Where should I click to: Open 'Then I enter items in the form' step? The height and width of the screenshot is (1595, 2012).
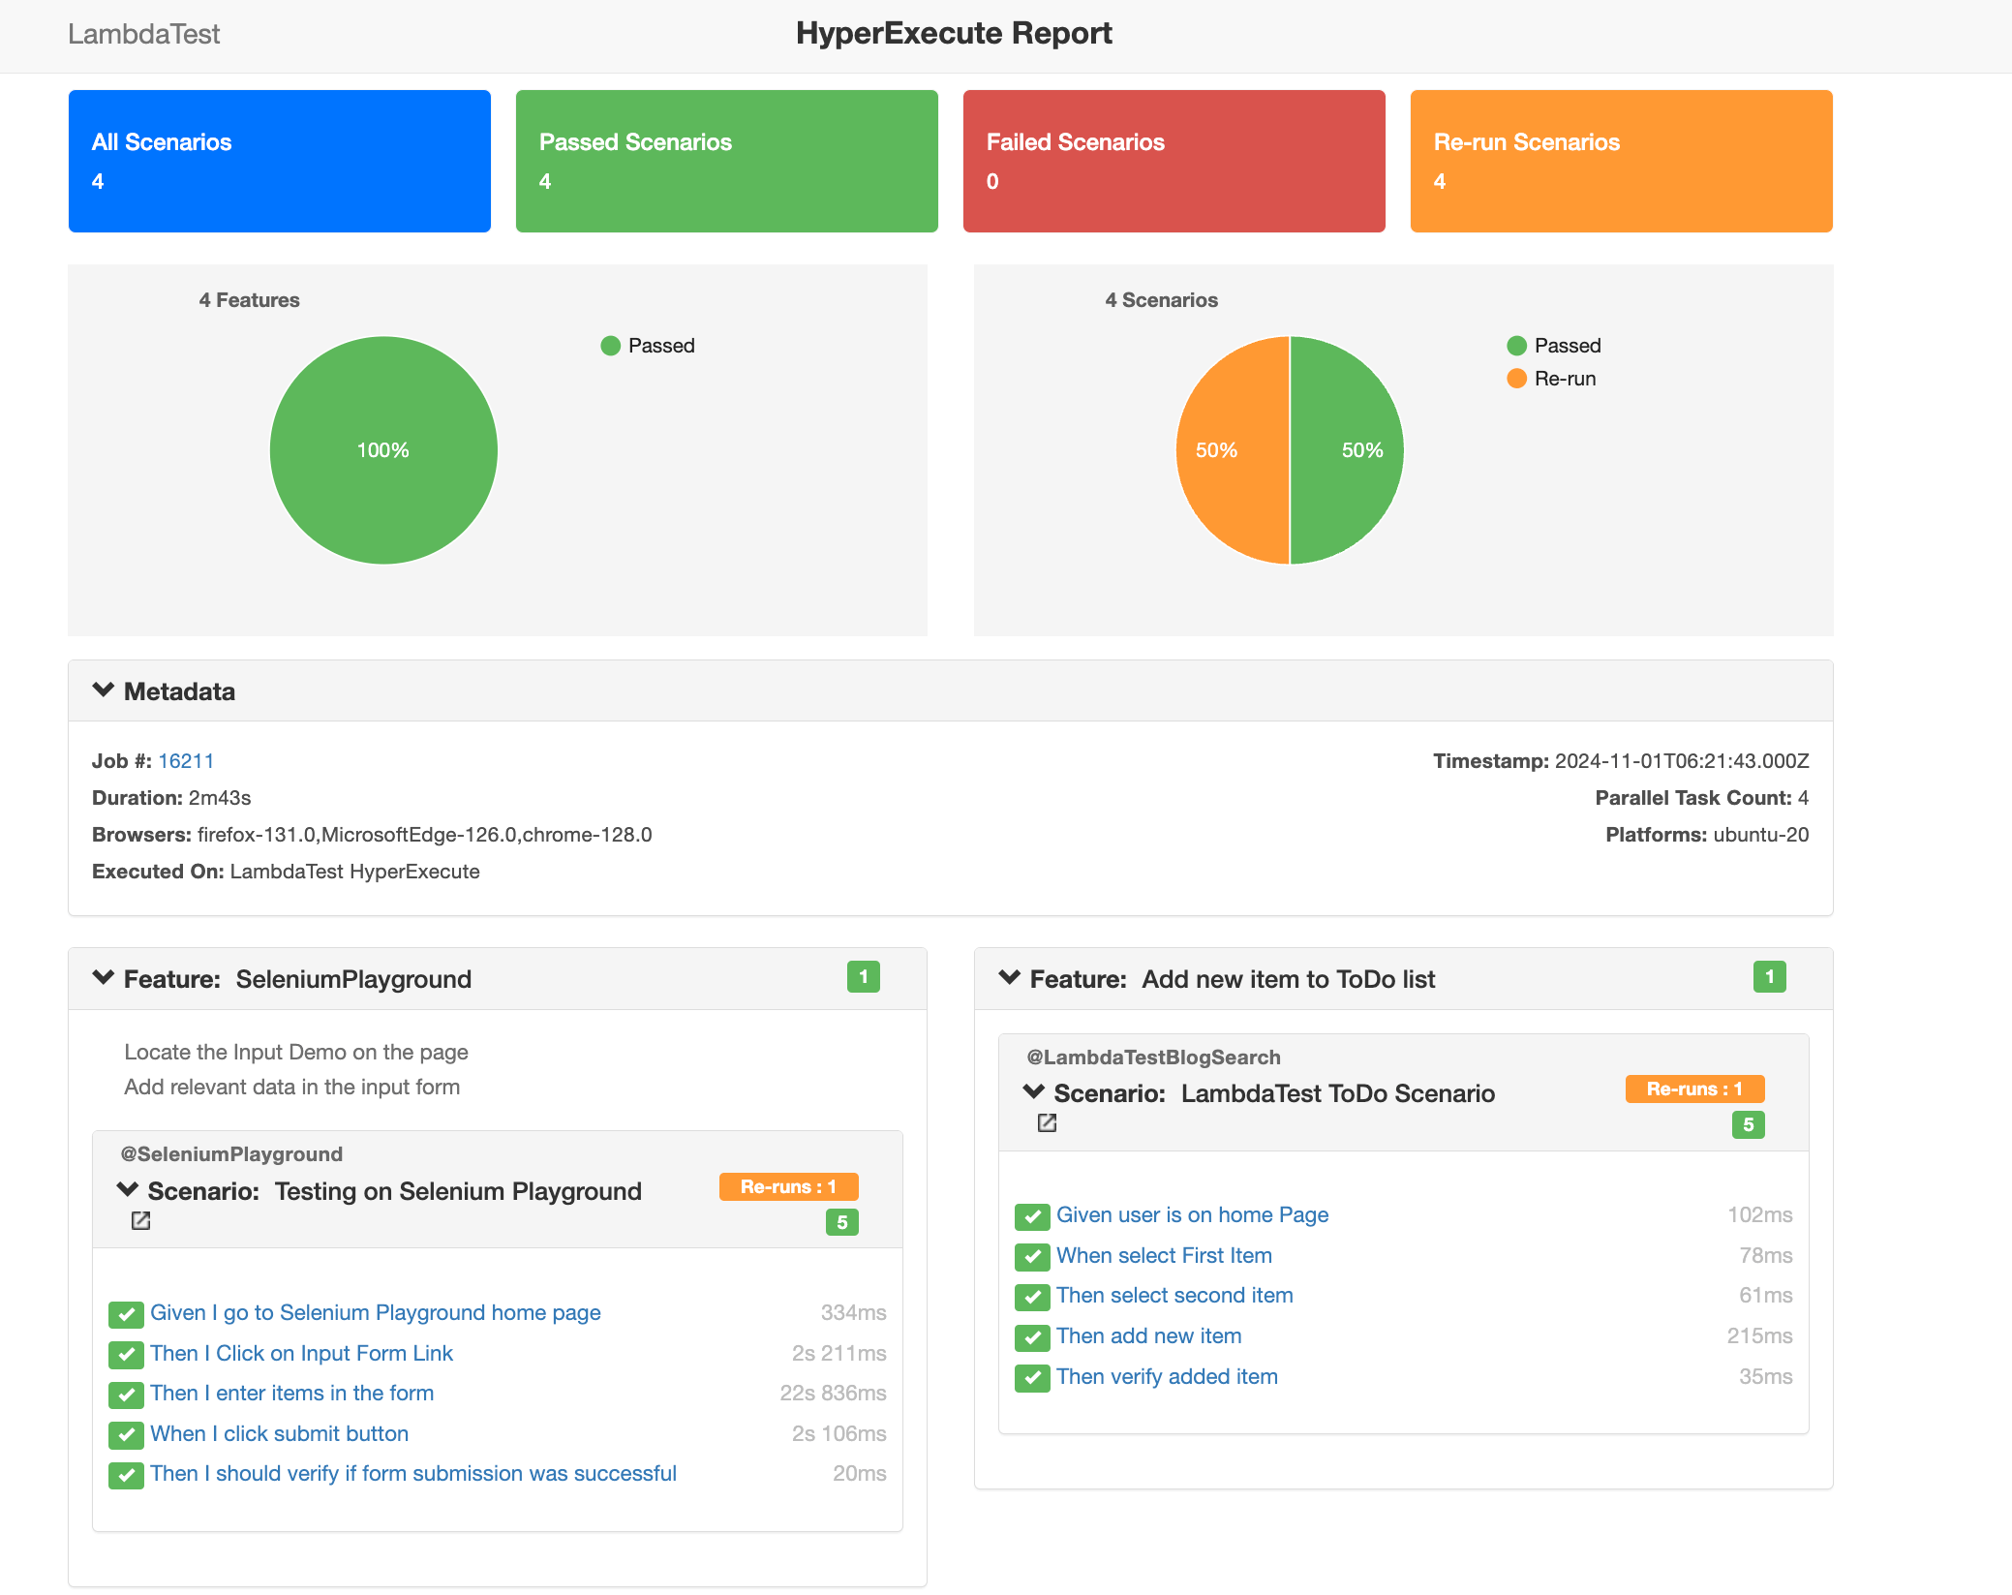(291, 1394)
